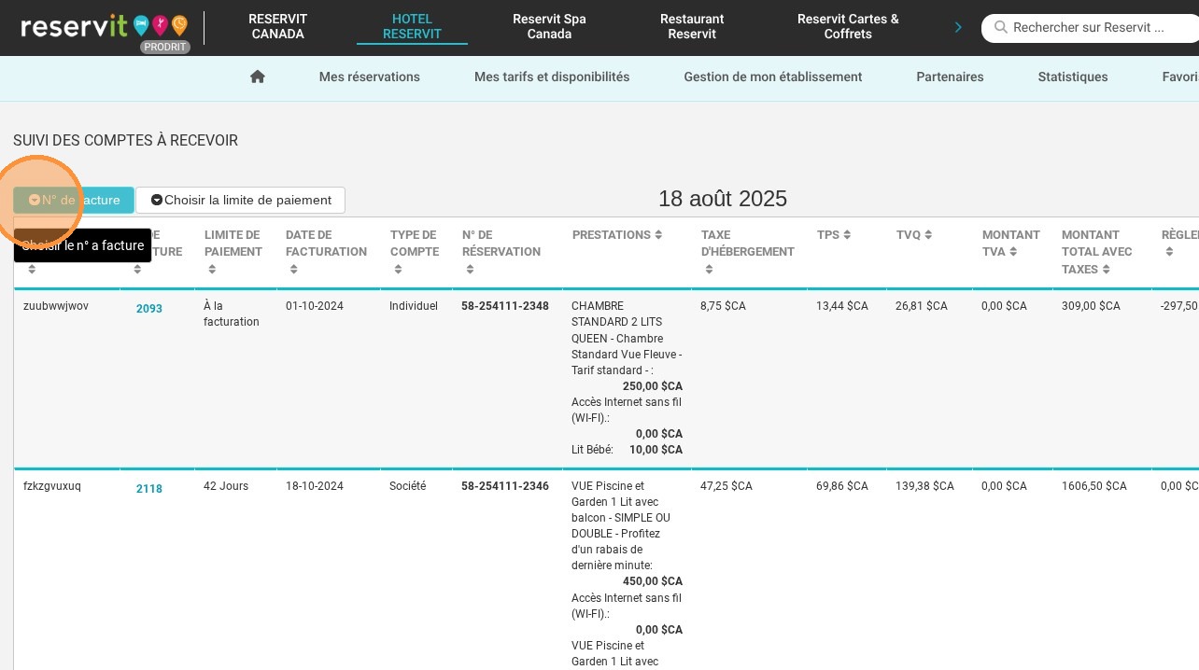Sort by Montant TVA column arrows

click(1013, 252)
